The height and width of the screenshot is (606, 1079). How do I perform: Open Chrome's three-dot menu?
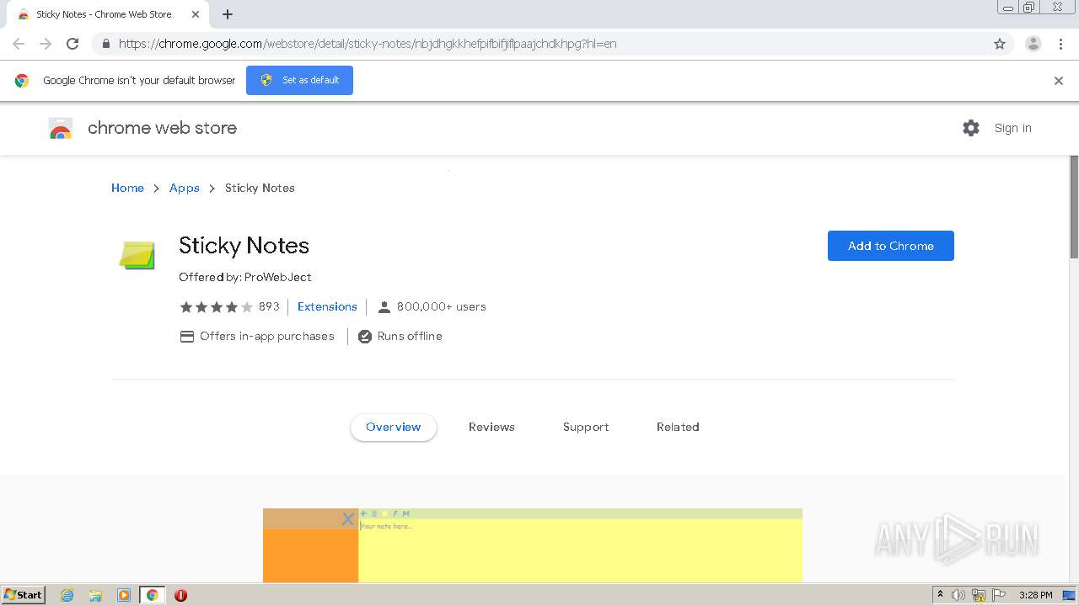point(1060,44)
